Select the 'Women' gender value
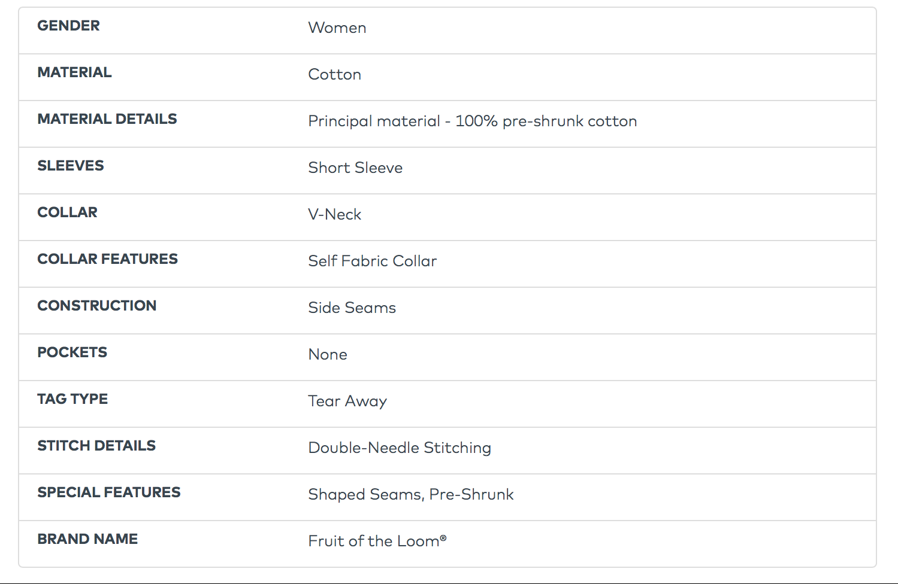Viewport: 898px width, 584px height. click(x=337, y=28)
